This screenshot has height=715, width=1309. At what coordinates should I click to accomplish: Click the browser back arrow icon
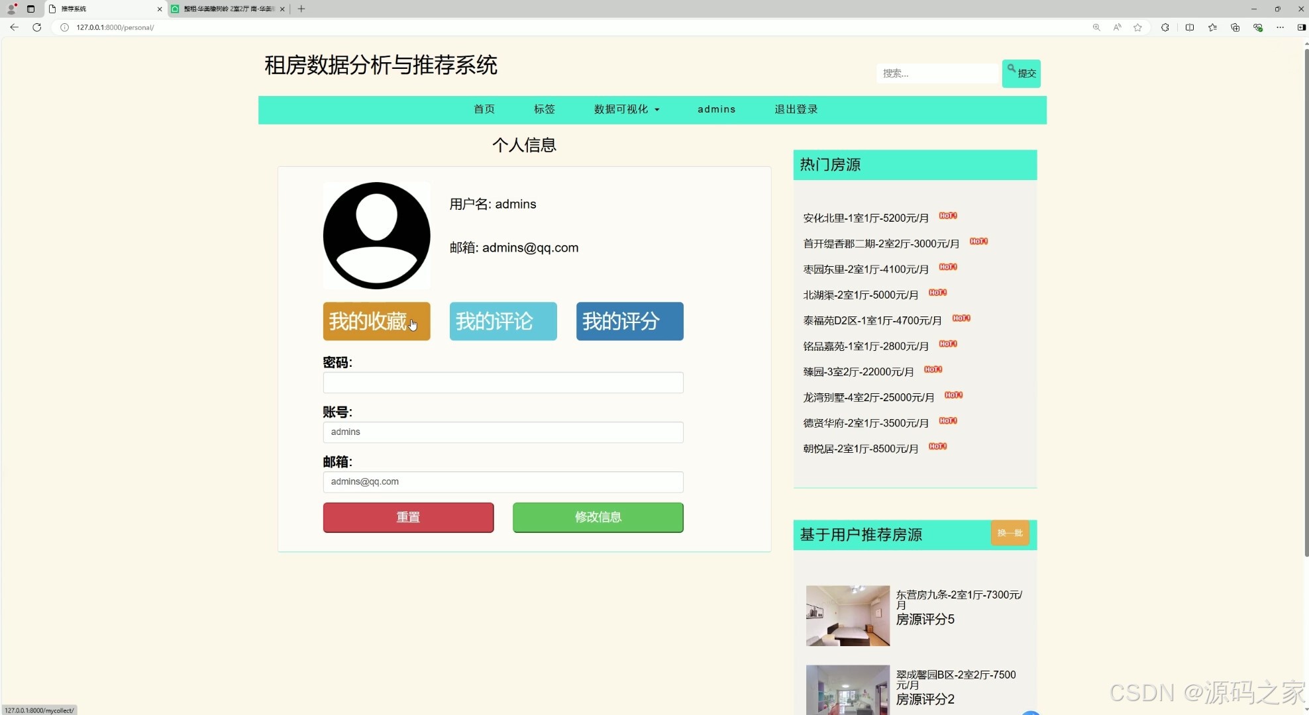coord(14,27)
